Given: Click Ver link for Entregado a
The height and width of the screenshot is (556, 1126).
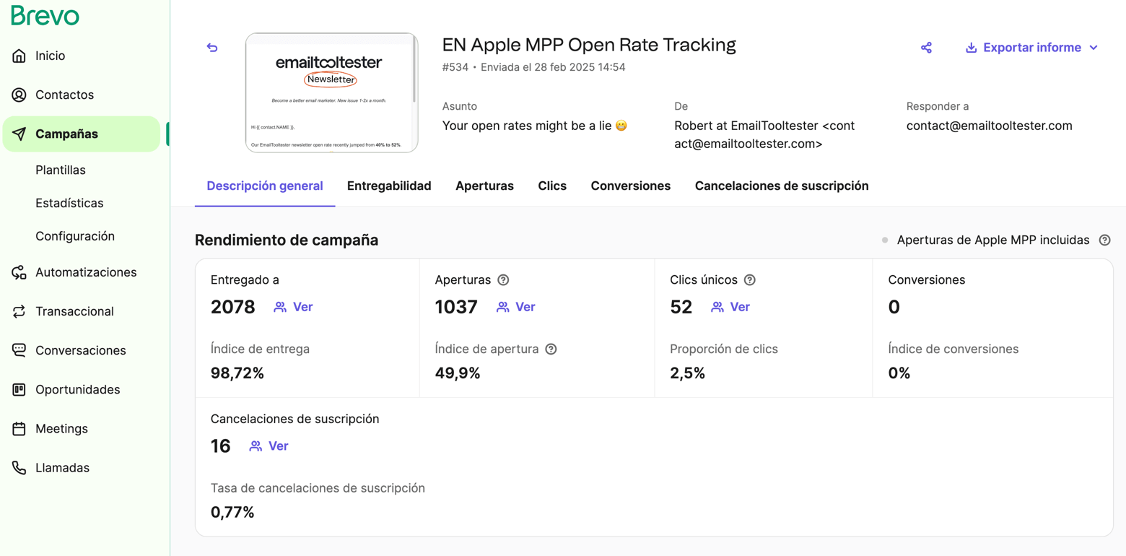Looking at the screenshot, I should 302,307.
